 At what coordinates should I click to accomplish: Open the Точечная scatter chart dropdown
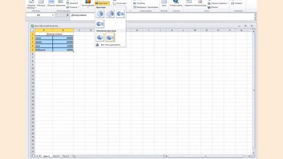click(x=120, y=3)
